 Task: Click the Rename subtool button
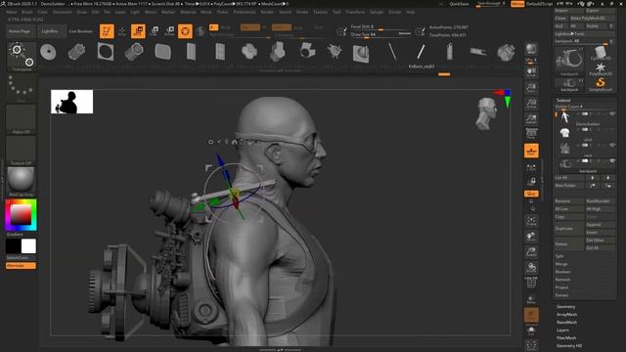click(x=569, y=201)
